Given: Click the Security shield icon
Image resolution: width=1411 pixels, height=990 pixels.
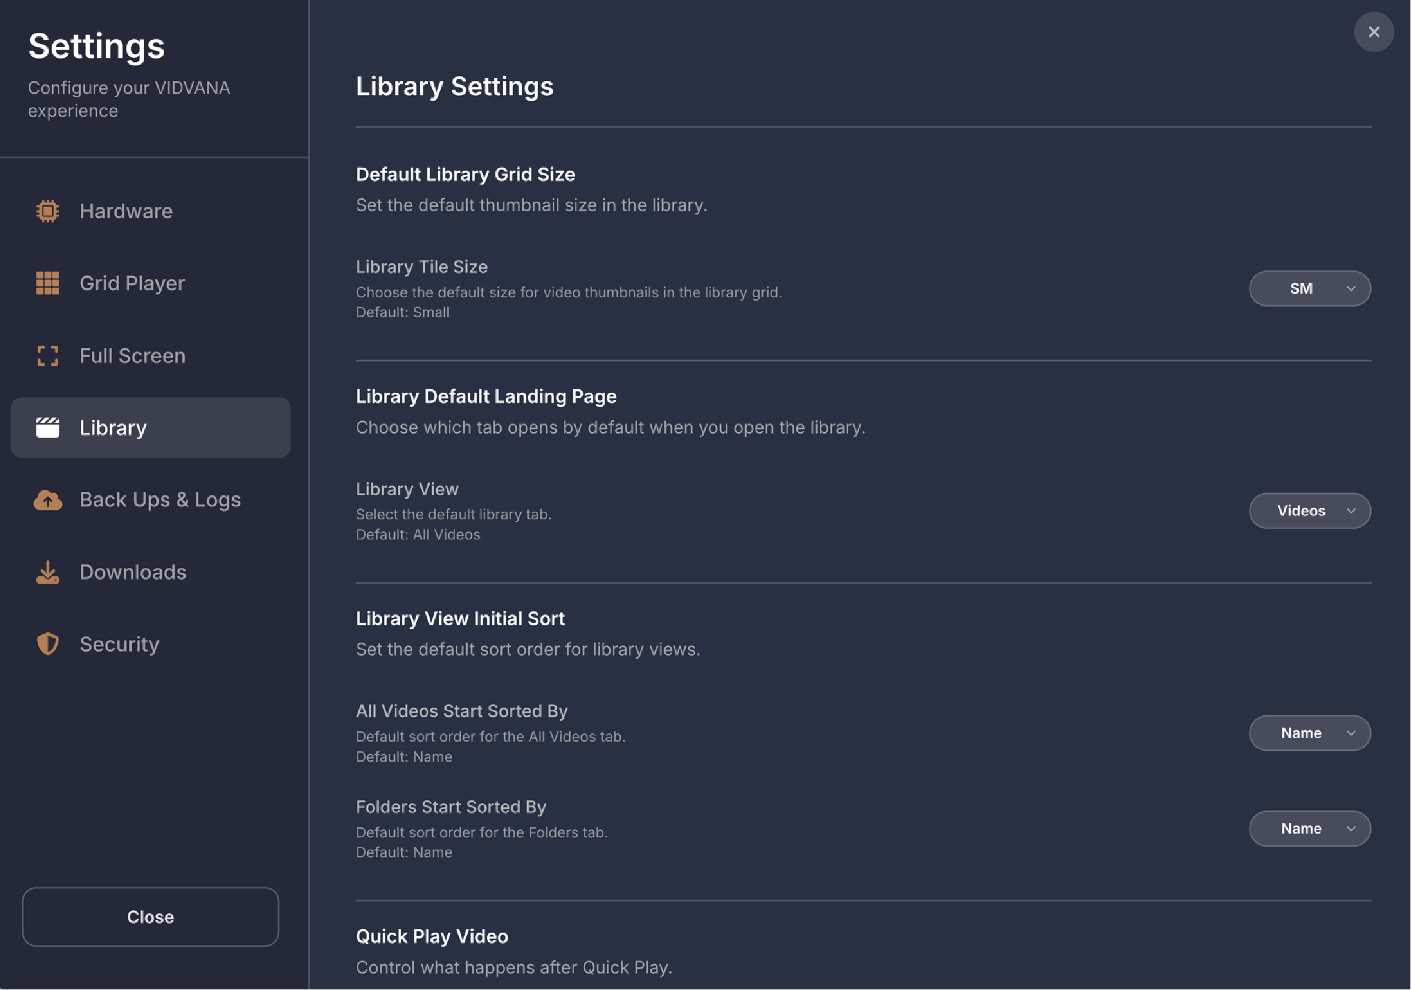Looking at the screenshot, I should pyautogui.click(x=47, y=644).
